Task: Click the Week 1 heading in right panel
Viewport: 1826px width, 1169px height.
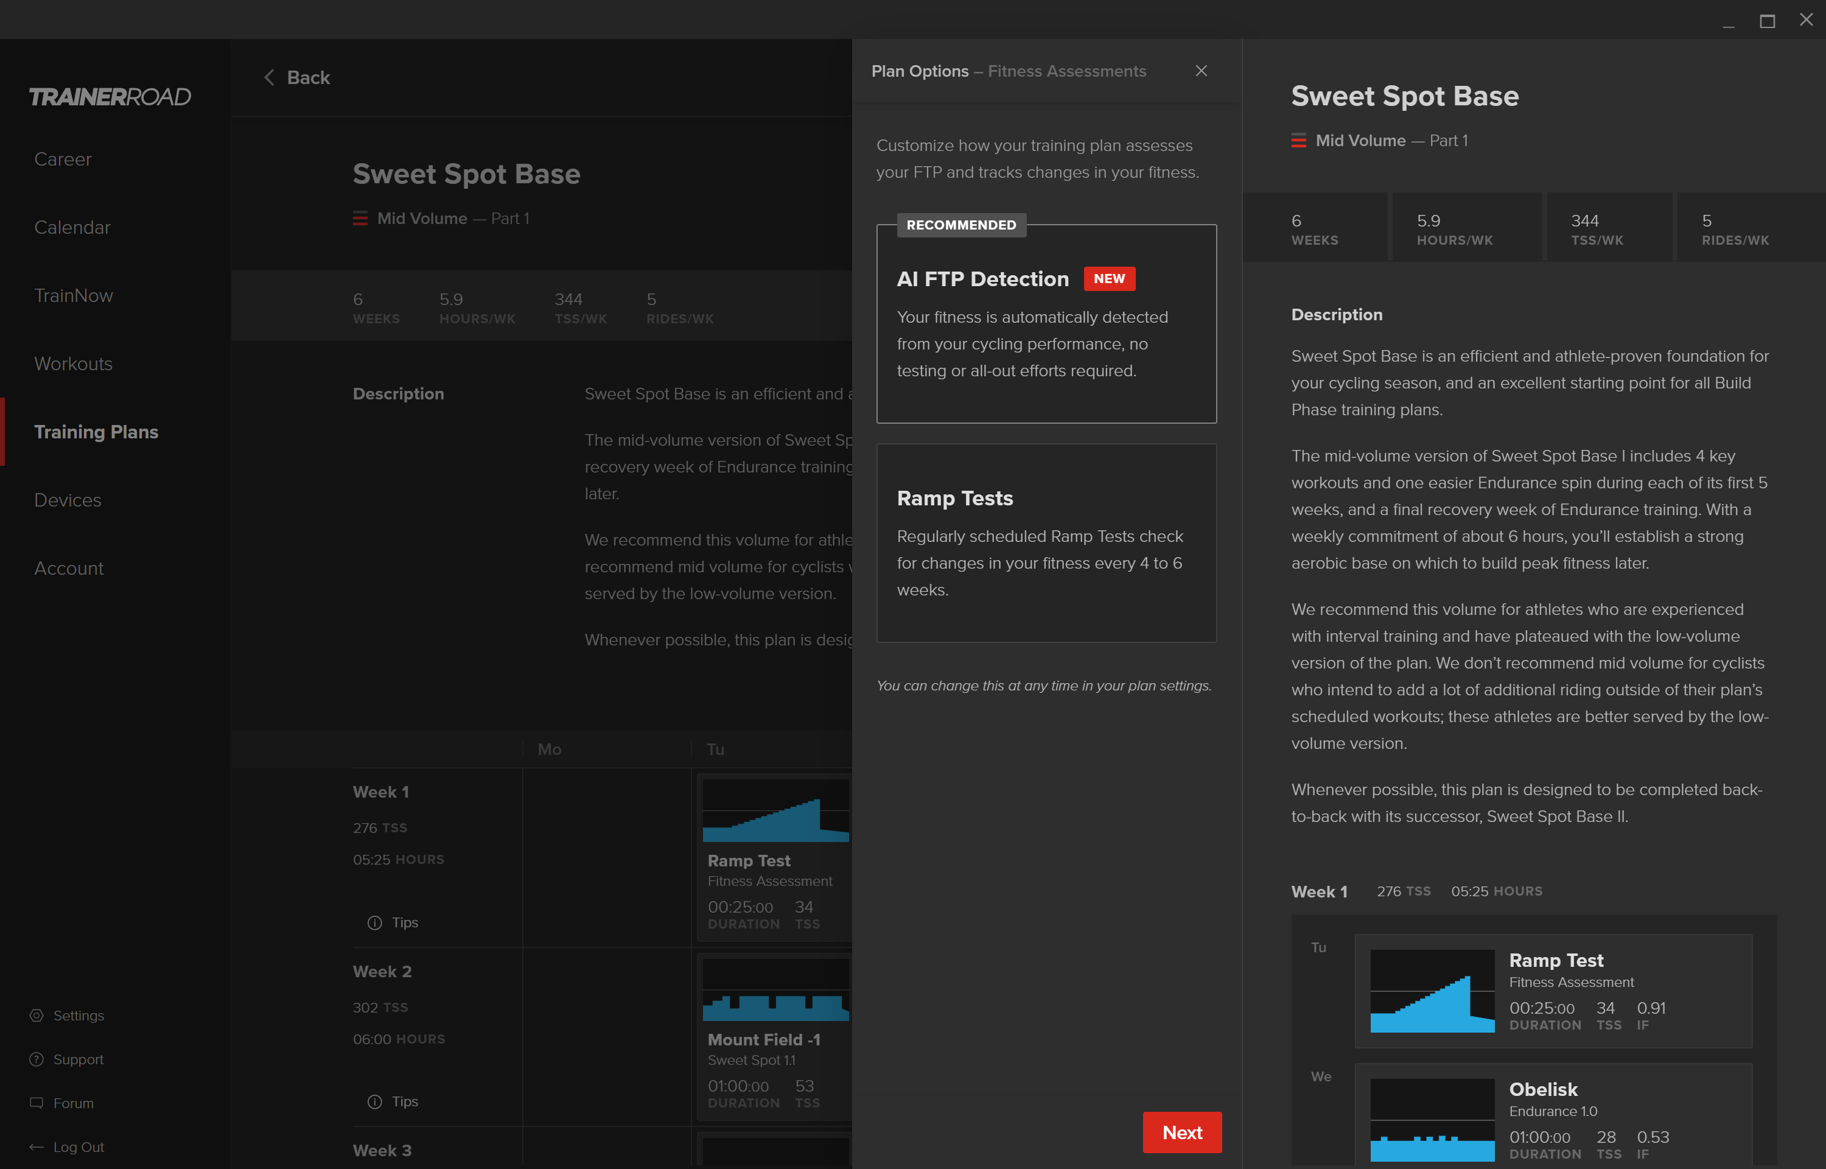Action: tap(1319, 892)
